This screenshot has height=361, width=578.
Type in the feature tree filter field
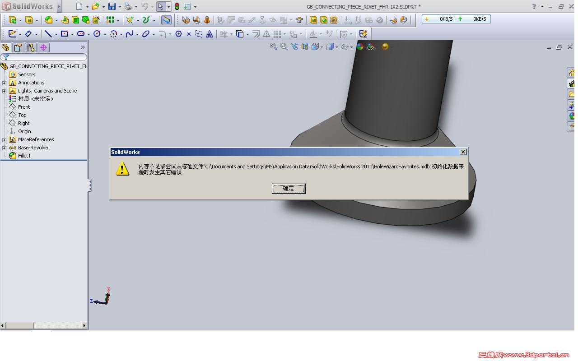44,57
